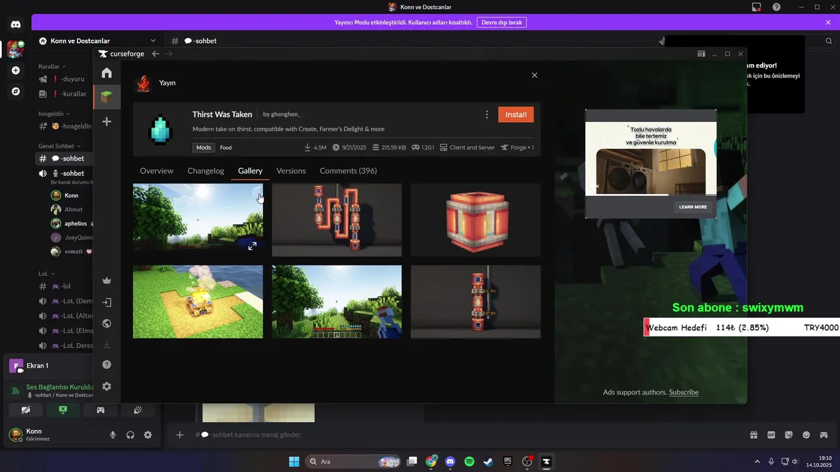Screen dimensions: 840x472
Task: Start an activity from the voice panel
Action: click(100, 410)
